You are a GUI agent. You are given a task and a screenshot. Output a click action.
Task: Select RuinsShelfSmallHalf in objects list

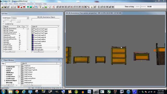point(40,42)
